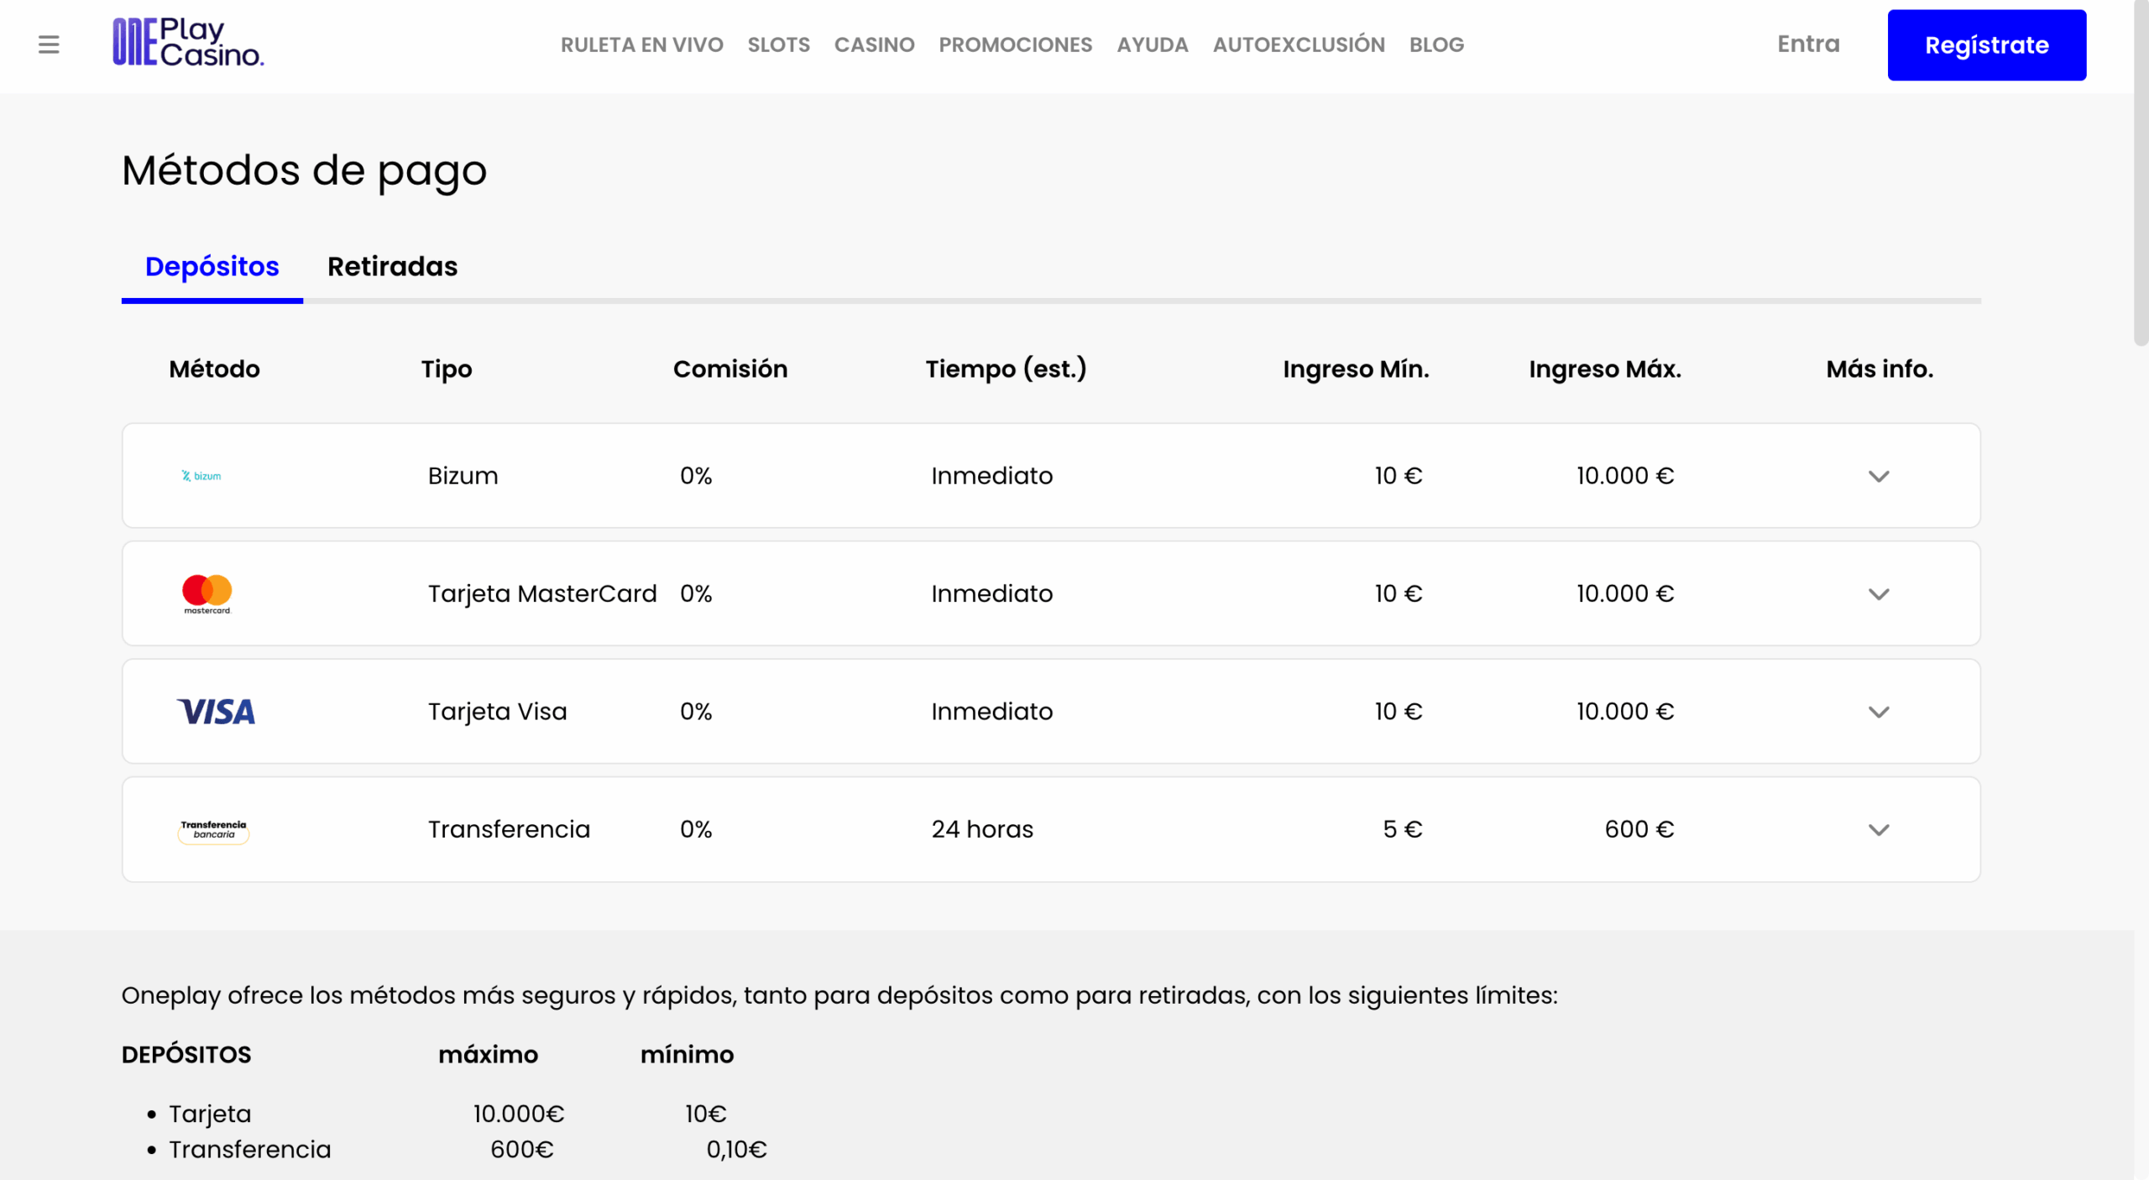2149x1180 pixels.
Task: Expand Tarjeta MasterCard more info chevron
Action: click(x=1878, y=594)
